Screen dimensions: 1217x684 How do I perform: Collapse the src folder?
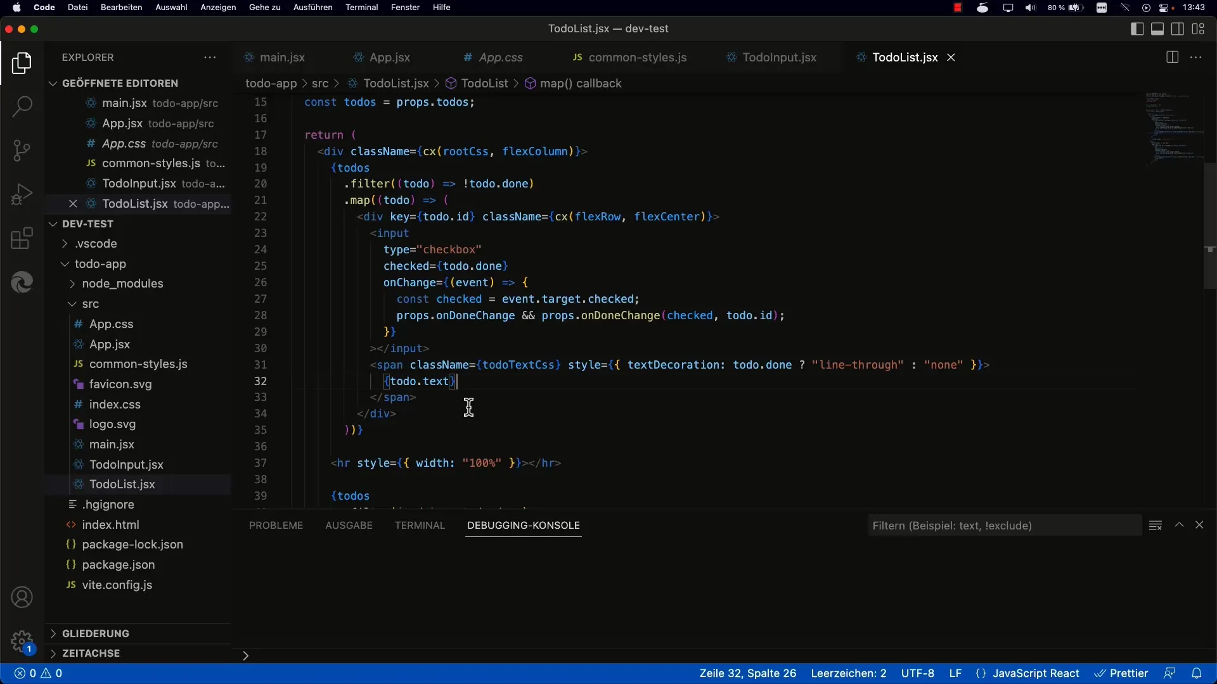point(90,304)
